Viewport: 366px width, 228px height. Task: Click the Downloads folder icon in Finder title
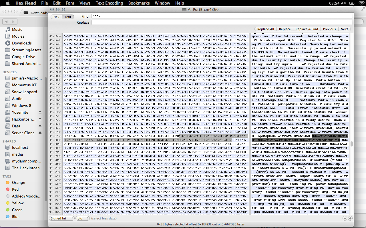click(26, 13)
